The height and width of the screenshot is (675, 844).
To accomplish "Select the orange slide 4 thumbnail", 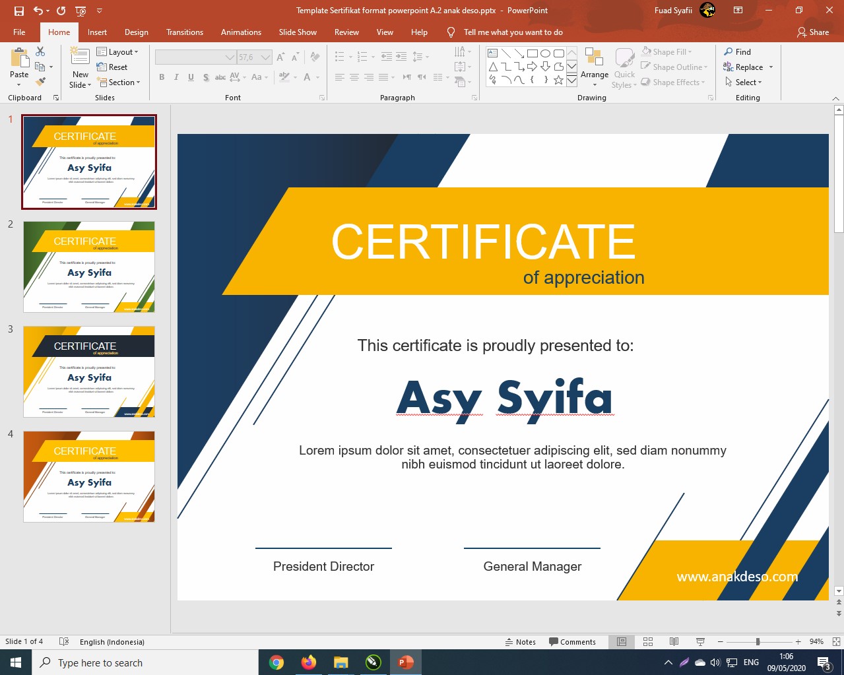I will 89,476.
